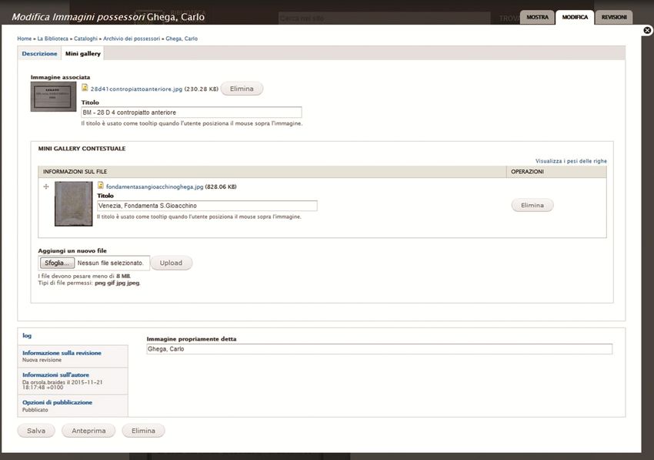
Task: Click Visualizza i pesi delle righe link
Action: 571,161
